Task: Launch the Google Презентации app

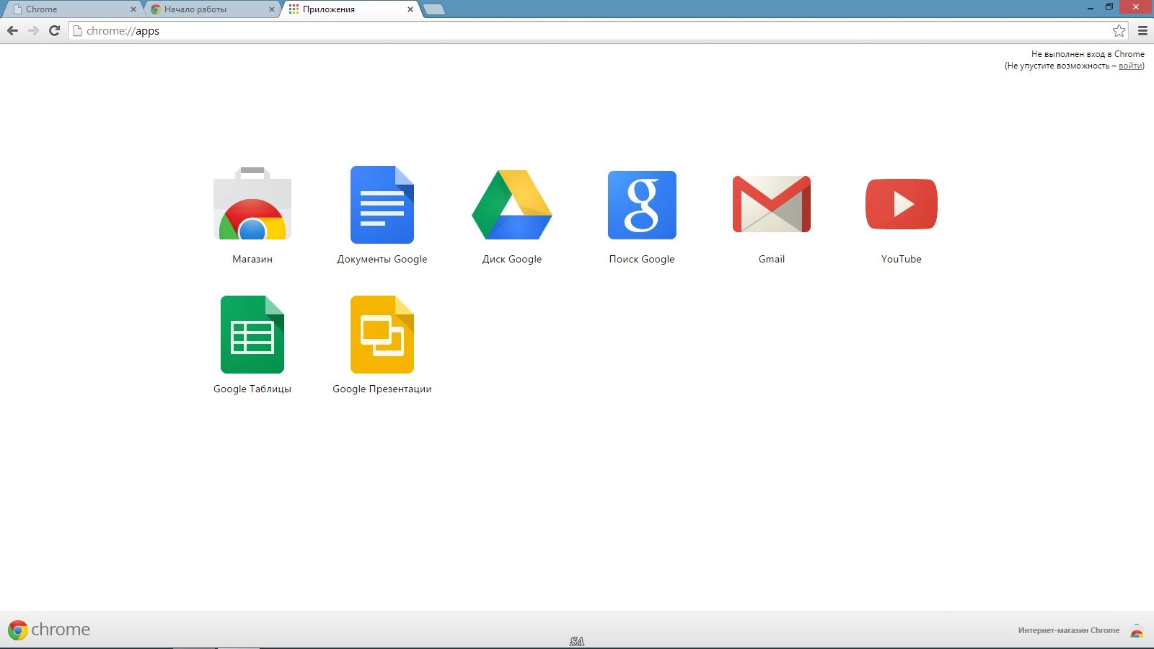Action: (382, 335)
